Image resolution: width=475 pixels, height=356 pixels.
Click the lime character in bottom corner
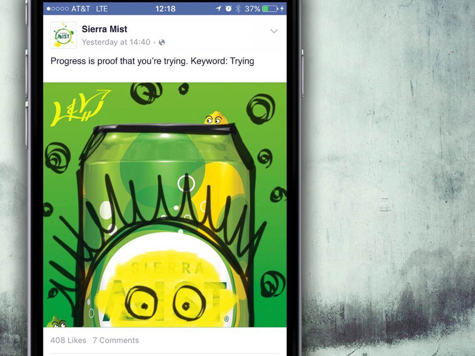coord(57,322)
